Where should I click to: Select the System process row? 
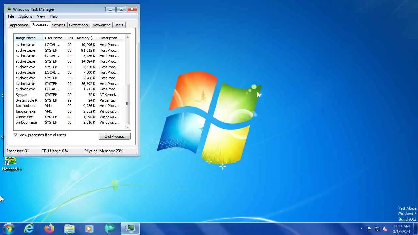click(x=69, y=95)
